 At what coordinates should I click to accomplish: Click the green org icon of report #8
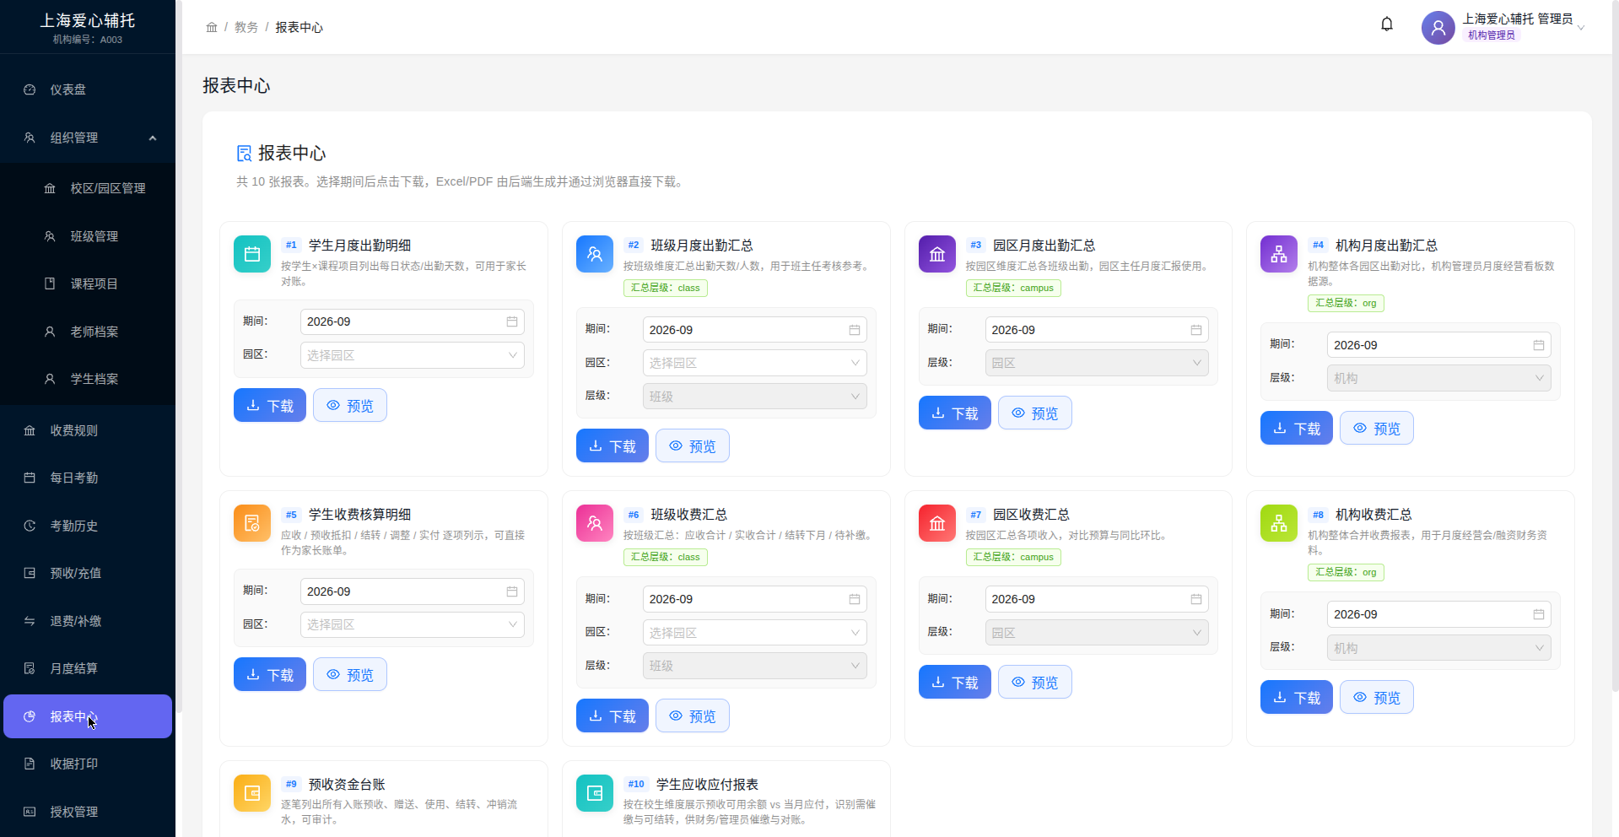coord(1279,523)
